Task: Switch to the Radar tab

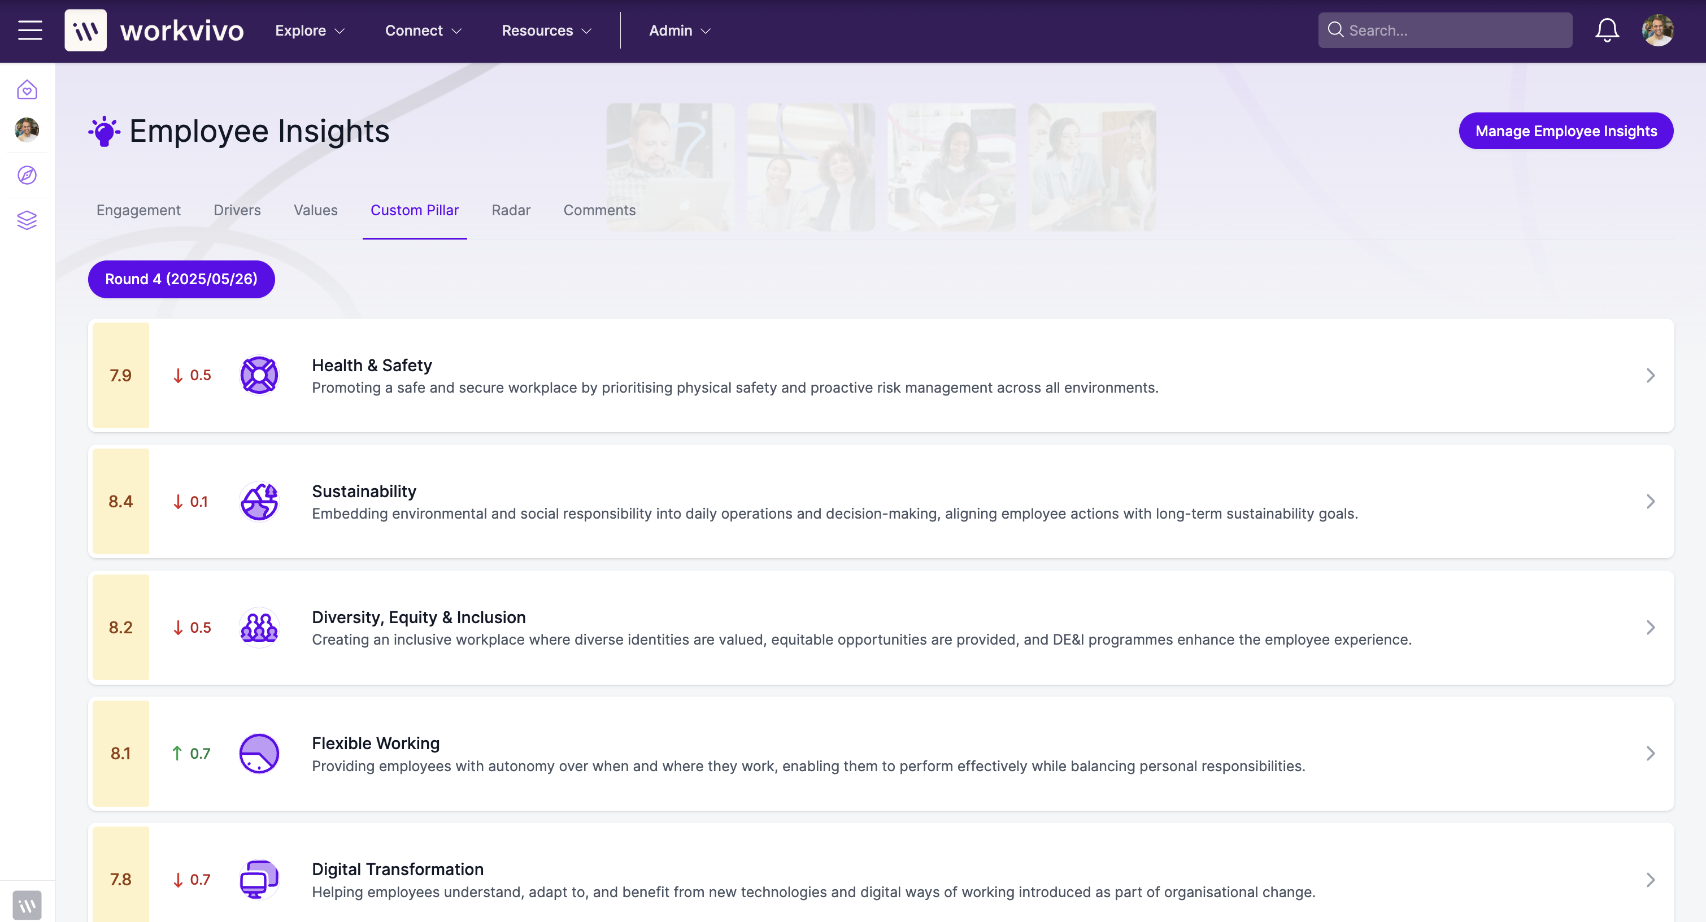Action: point(511,211)
